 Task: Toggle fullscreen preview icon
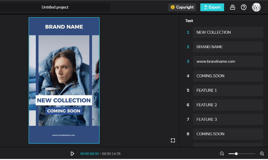(x=173, y=140)
